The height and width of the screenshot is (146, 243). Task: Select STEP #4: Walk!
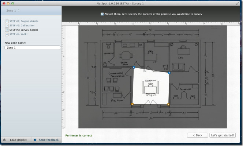pos(18,34)
